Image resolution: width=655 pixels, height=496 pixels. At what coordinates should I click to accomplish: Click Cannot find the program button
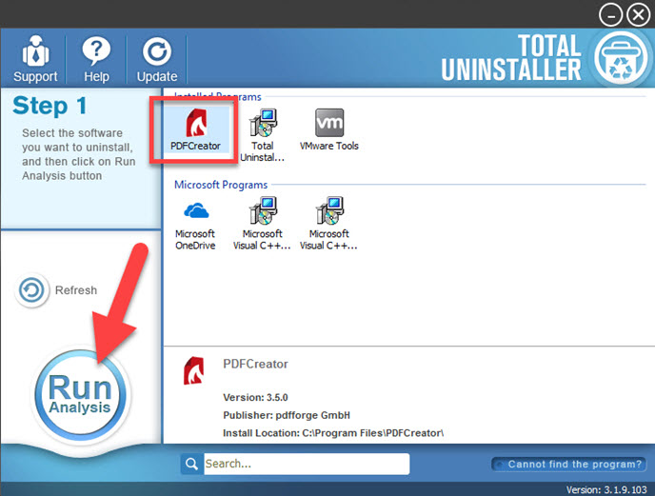[x=568, y=465]
